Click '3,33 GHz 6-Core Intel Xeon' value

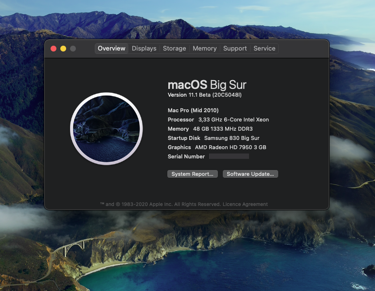coord(233,120)
